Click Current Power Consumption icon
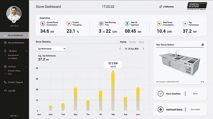 coord(43,23)
